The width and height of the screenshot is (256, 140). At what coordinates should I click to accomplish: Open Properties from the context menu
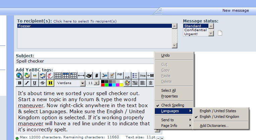click(174, 96)
